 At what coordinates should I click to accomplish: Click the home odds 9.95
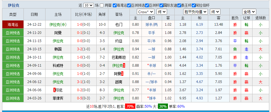coord(183,98)
